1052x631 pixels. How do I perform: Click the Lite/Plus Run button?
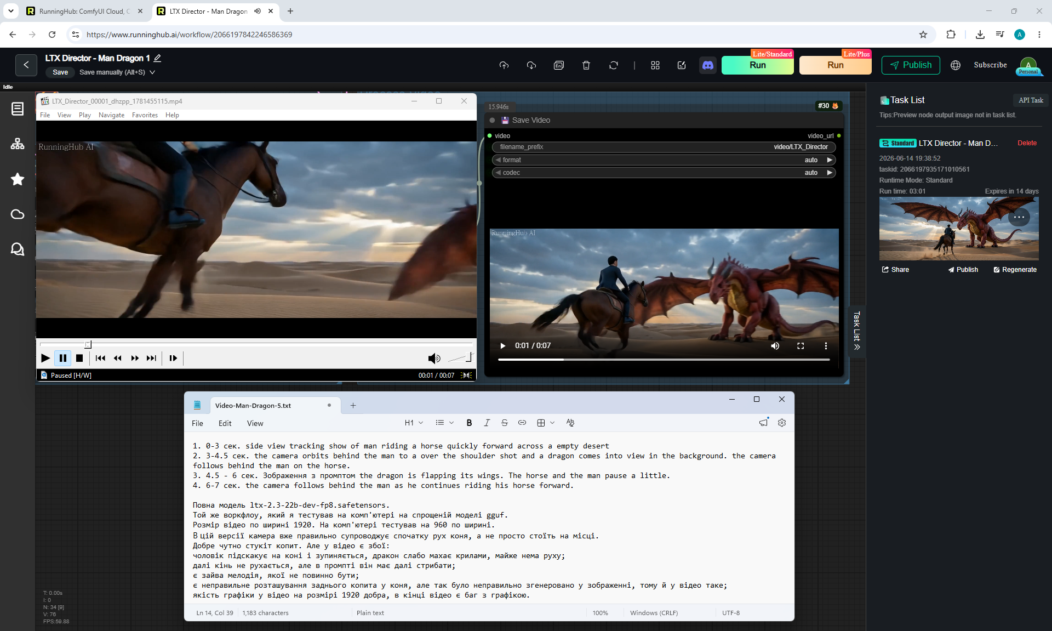(835, 65)
